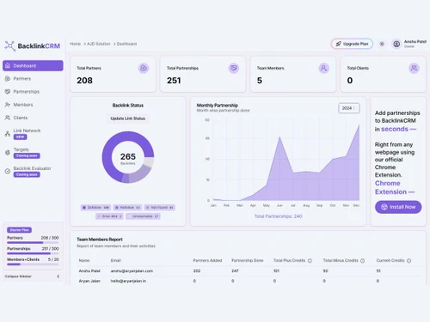The height and width of the screenshot is (322, 430).
Task: Click the Total Partnerships value 251
Action: point(174,81)
